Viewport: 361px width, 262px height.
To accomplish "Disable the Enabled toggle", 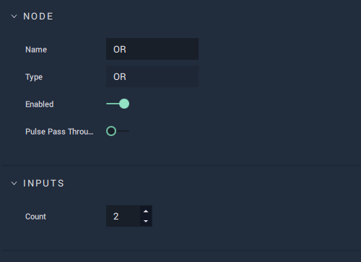I will tap(118, 104).
